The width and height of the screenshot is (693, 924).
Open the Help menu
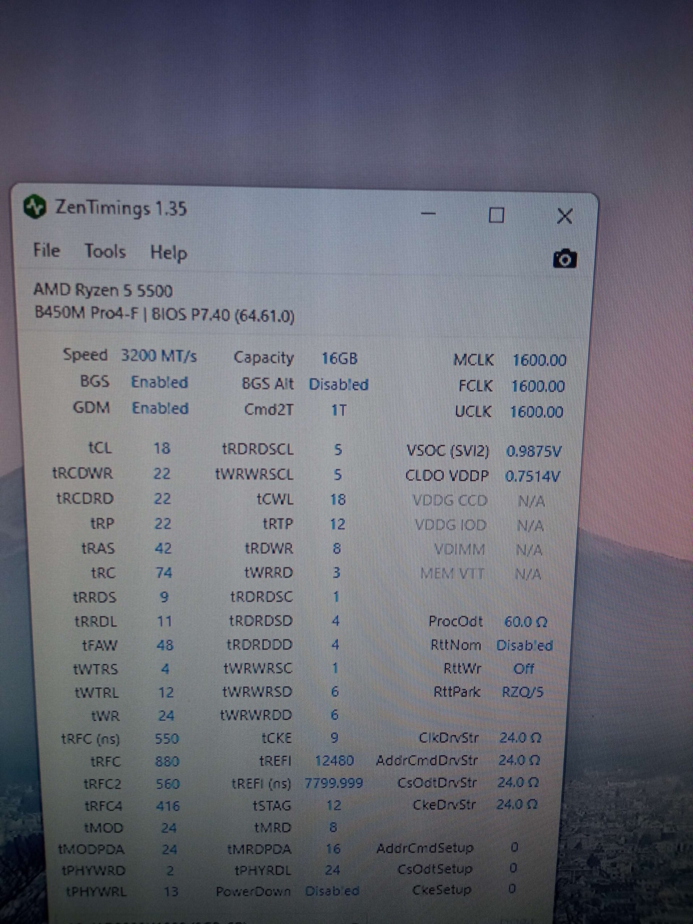tap(169, 253)
